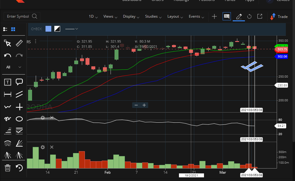Redo the drawing action
The width and height of the screenshot is (295, 181).
pyautogui.click(x=19, y=56)
